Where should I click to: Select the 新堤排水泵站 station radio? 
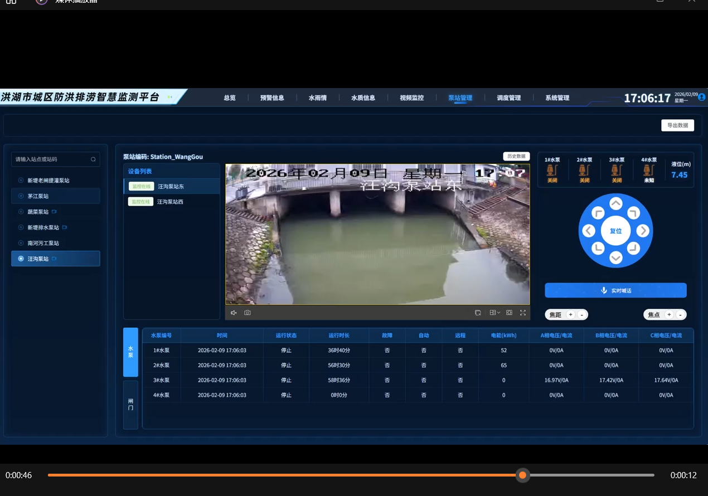21,227
